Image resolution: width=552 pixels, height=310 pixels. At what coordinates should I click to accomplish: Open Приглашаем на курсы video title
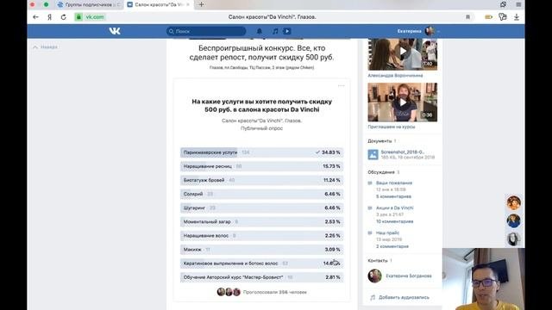tap(392, 127)
